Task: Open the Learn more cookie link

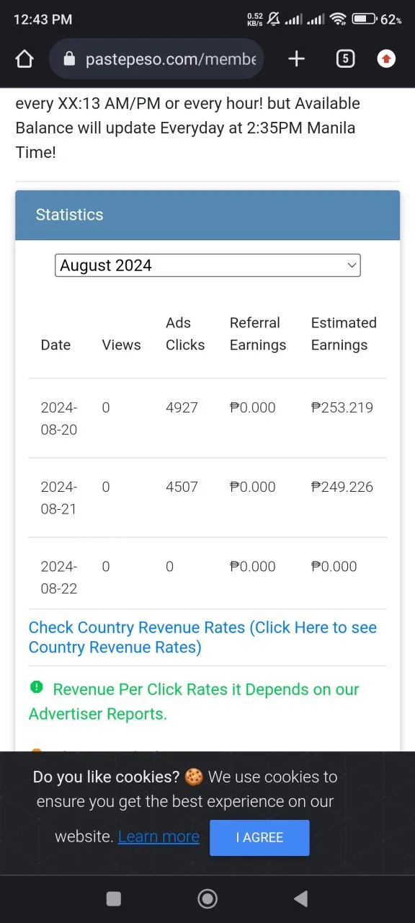Action: coord(159,836)
